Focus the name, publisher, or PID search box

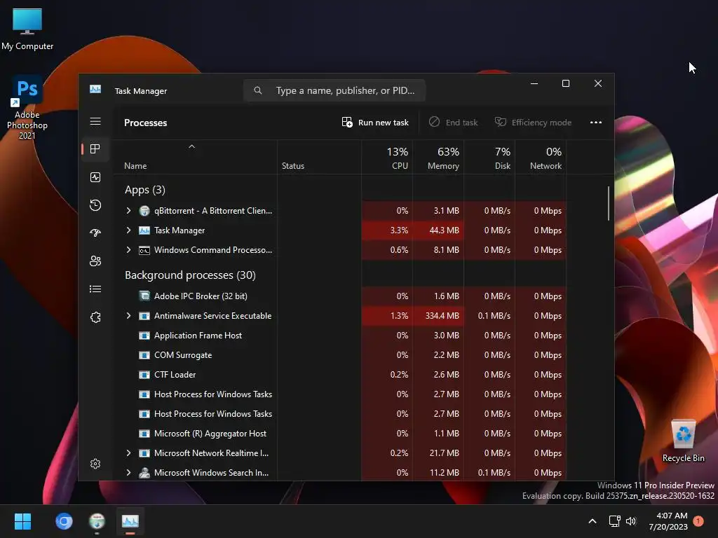pyautogui.click(x=334, y=90)
